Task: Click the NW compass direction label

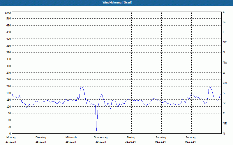Action: [x=225, y=63]
